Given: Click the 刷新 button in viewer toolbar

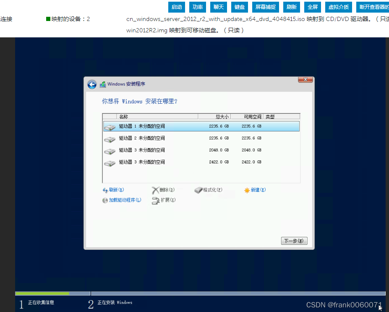Looking at the screenshot, I should (292, 7).
